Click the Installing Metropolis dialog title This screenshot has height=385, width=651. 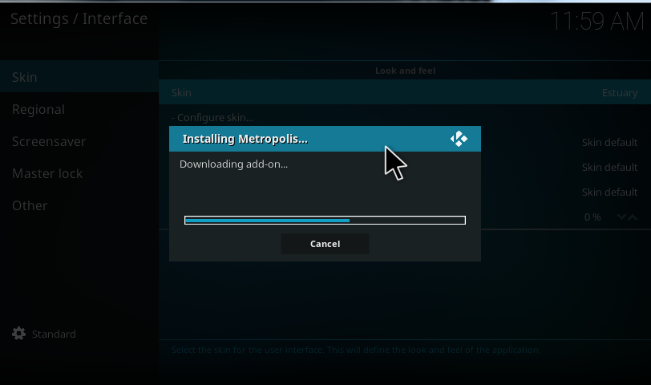click(245, 139)
